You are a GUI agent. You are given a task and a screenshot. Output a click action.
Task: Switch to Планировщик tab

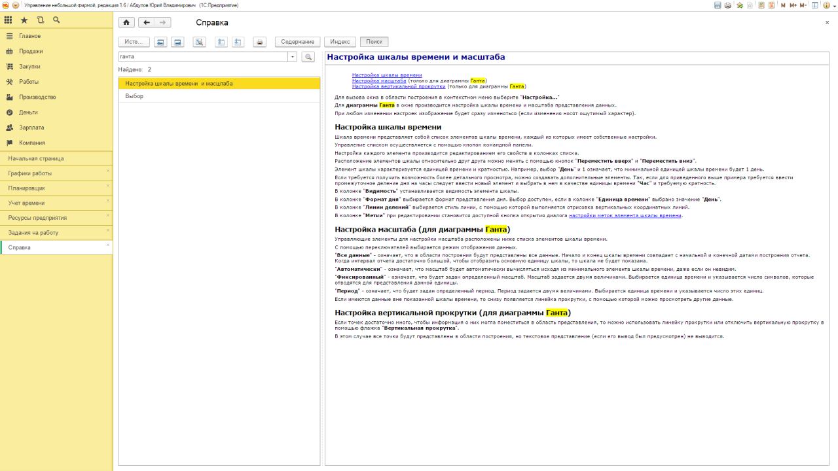click(56, 188)
